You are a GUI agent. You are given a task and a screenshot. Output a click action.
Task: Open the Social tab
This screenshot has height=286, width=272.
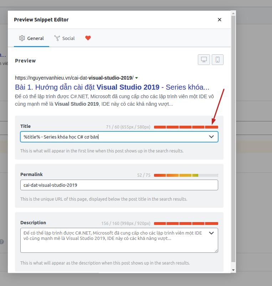click(x=65, y=38)
